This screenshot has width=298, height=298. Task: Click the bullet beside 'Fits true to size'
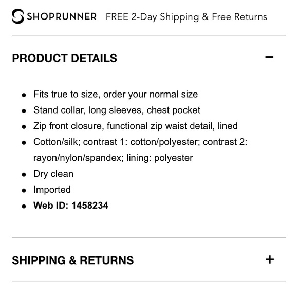tap(24, 95)
